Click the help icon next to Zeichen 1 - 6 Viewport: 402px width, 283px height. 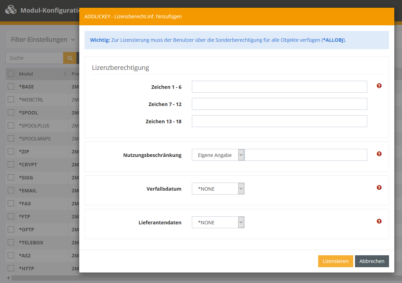point(379,86)
